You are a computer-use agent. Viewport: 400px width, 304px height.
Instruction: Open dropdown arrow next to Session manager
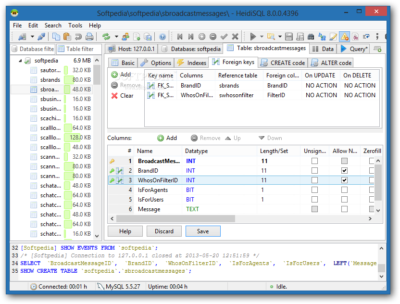click(x=32, y=37)
